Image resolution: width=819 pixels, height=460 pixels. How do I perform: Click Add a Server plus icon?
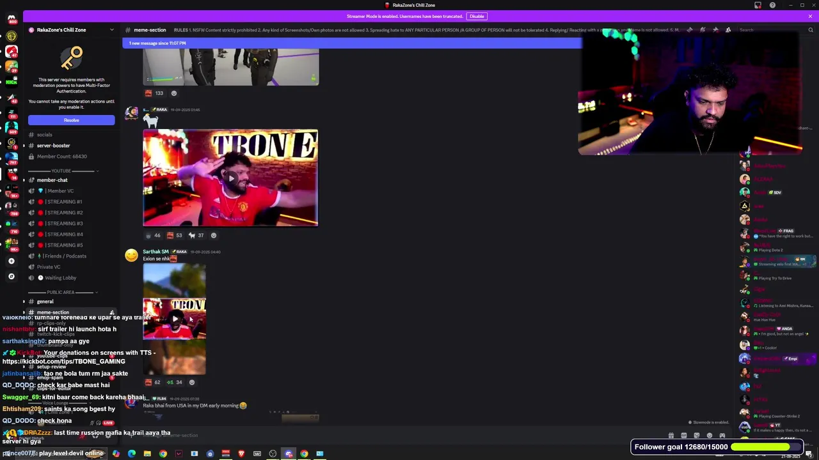pyautogui.click(x=12, y=261)
